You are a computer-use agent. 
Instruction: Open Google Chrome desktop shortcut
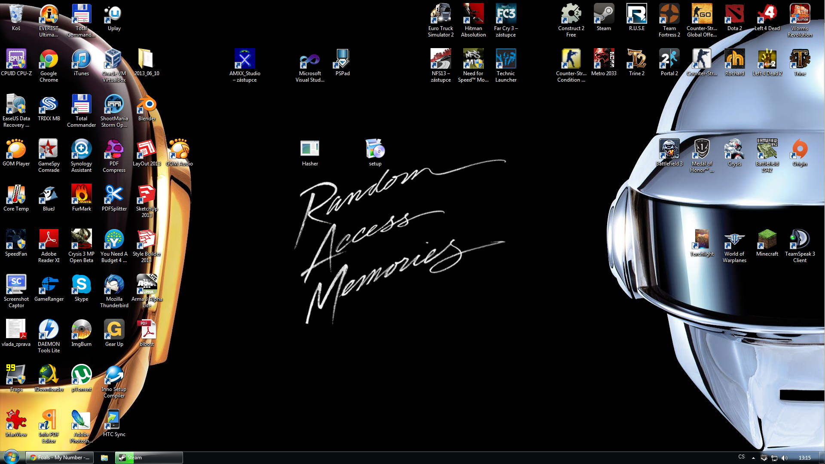click(49, 66)
